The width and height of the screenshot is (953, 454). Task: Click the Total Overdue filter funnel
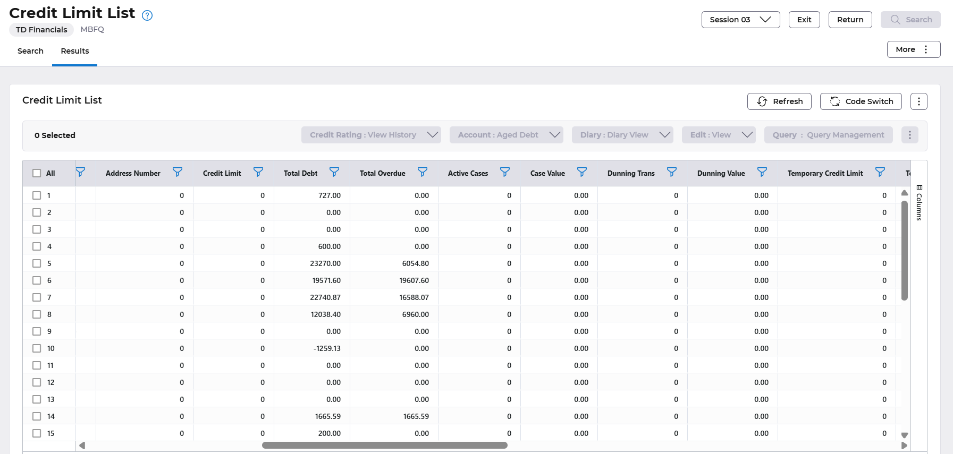(423, 173)
